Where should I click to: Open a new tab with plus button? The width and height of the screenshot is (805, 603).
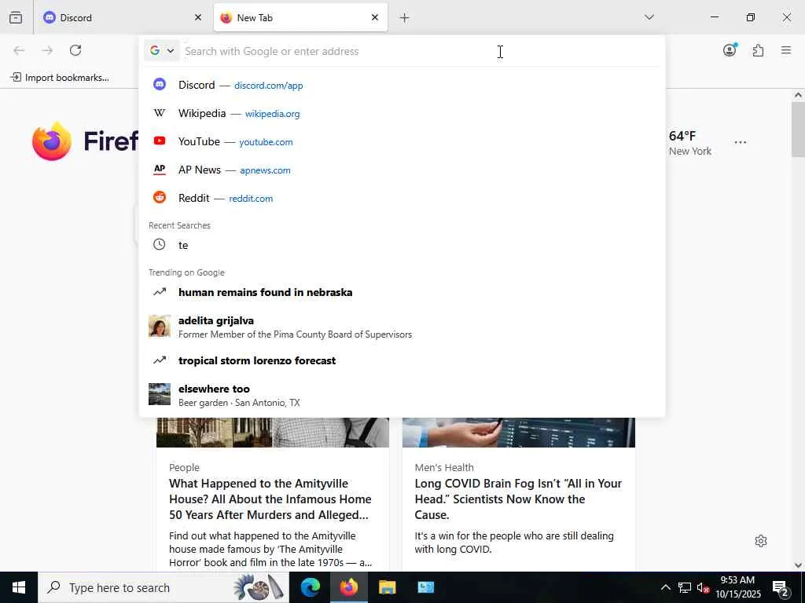coord(405,18)
